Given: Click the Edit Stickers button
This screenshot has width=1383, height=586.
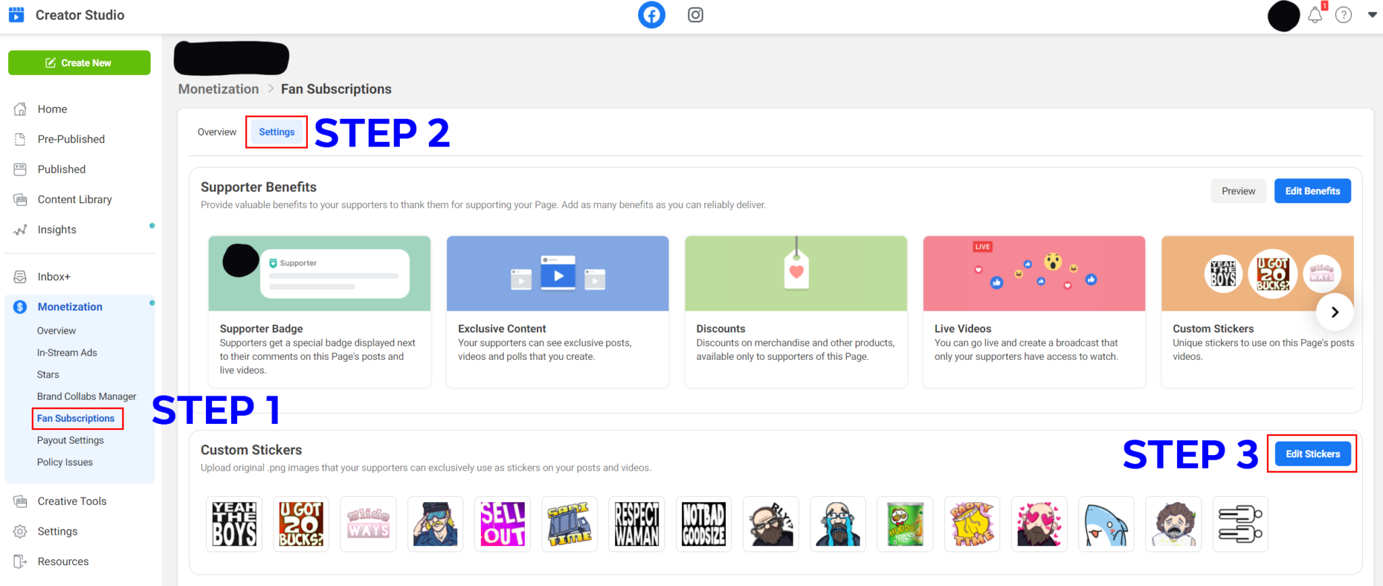Looking at the screenshot, I should 1313,454.
